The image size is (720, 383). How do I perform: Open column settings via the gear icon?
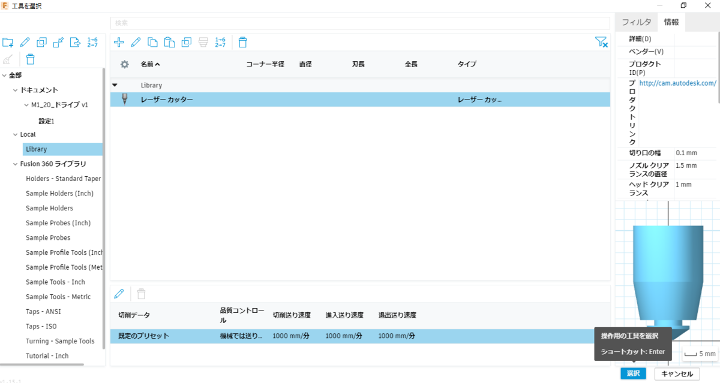(x=125, y=64)
